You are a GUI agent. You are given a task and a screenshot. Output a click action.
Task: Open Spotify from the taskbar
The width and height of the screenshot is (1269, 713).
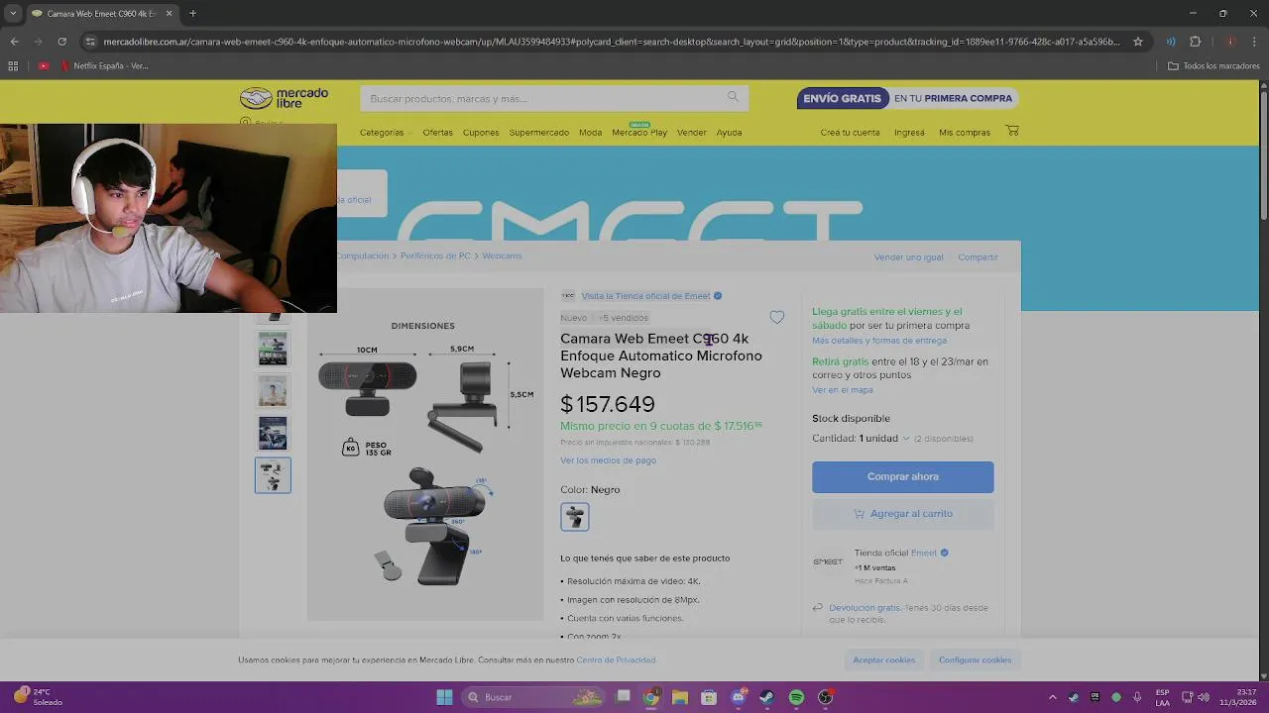pyautogui.click(x=796, y=697)
